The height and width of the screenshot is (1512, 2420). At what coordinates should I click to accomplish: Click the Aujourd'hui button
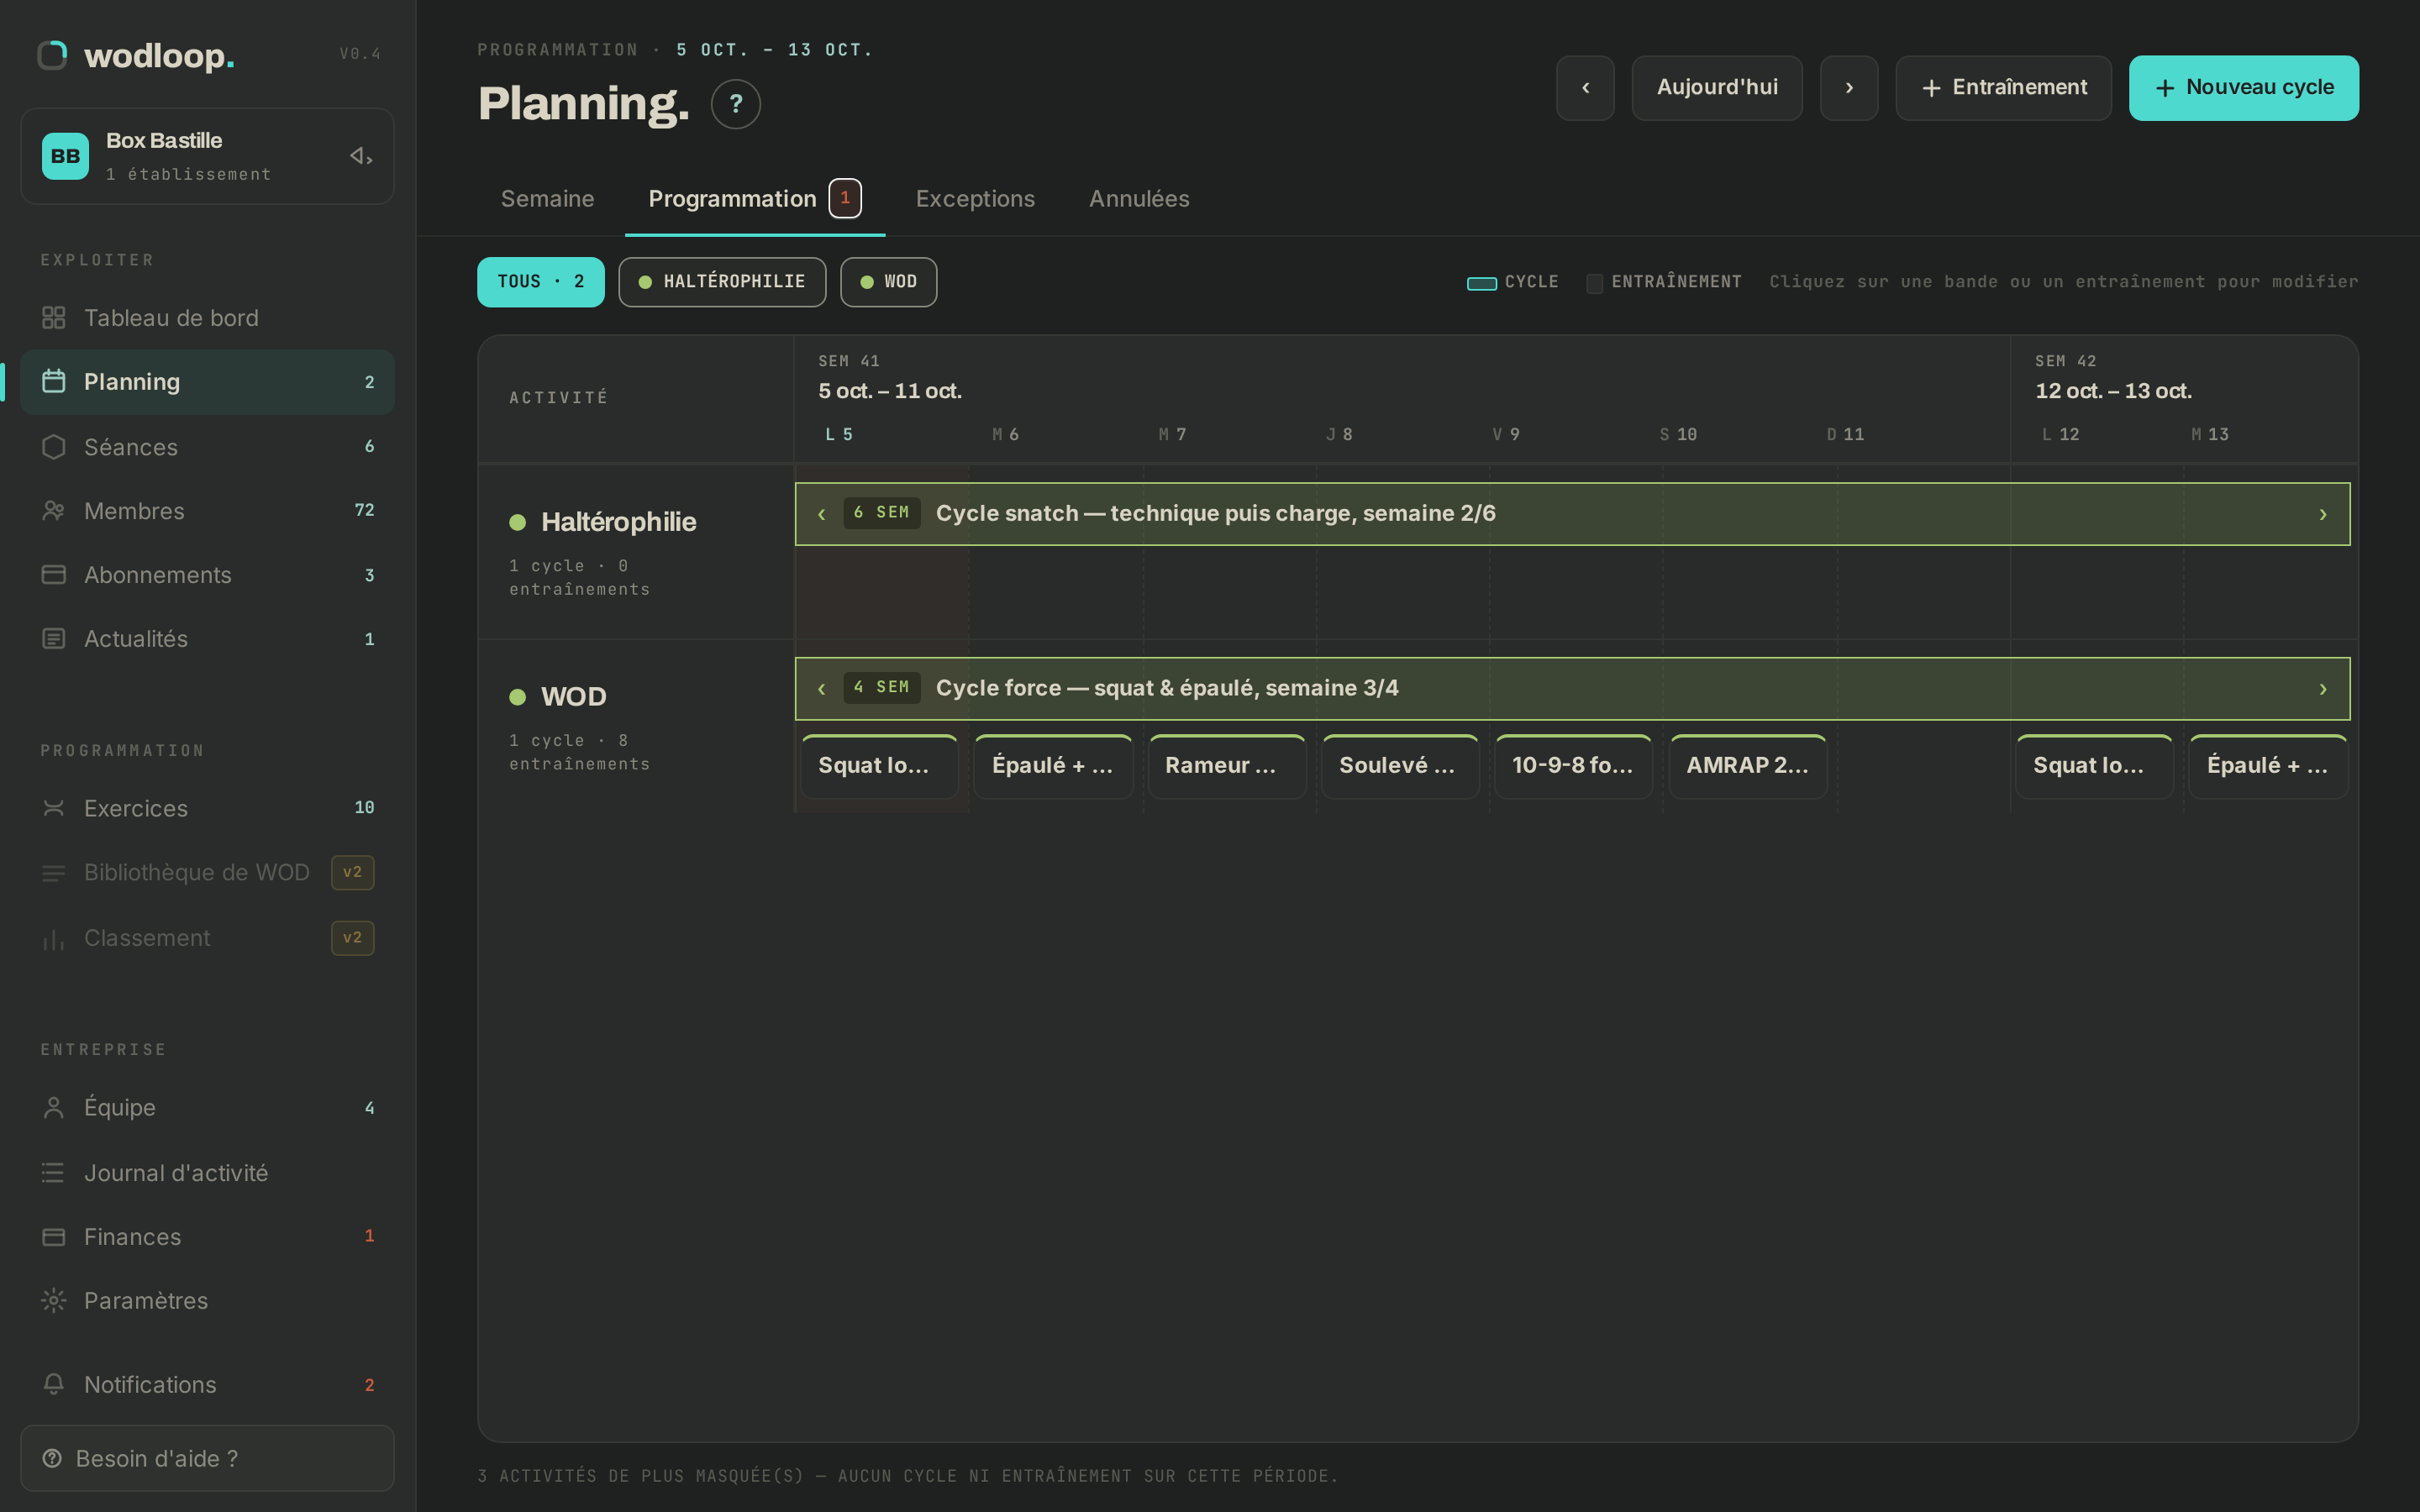tap(1717, 88)
